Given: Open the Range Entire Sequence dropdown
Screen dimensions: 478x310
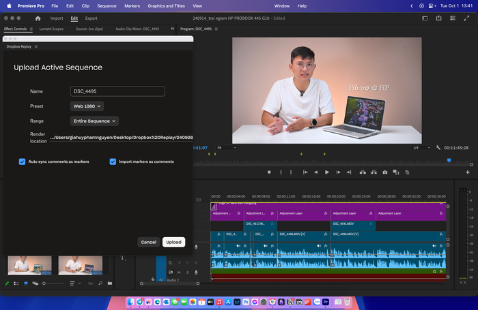Looking at the screenshot, I should [95, 121].
